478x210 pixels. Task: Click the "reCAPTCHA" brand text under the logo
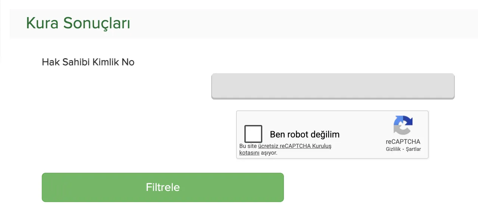pos(403,142)
